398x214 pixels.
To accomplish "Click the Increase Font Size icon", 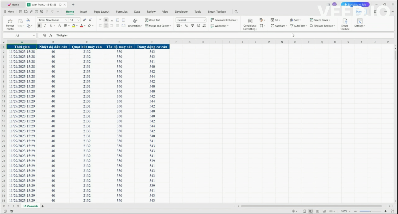I will coord(84,20).
